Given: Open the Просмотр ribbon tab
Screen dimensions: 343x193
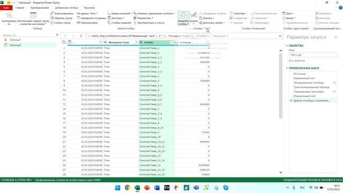Looking at the screenshot, I should 90,8.
